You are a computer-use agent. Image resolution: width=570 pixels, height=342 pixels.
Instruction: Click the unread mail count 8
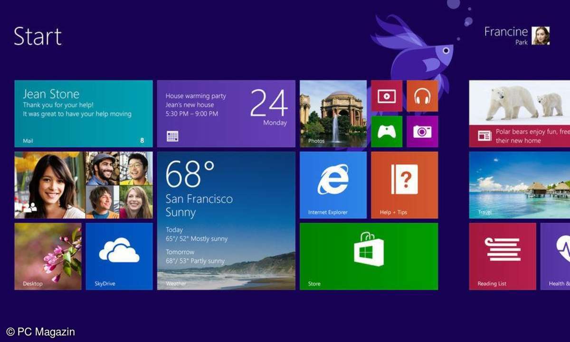click(142, 141)
